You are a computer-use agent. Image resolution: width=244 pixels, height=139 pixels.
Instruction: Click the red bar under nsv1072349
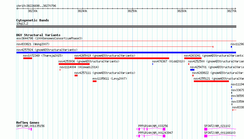click(x=28, y=58)
